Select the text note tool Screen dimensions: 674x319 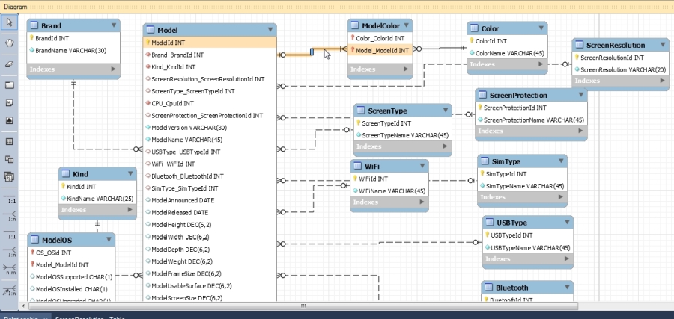10,103
